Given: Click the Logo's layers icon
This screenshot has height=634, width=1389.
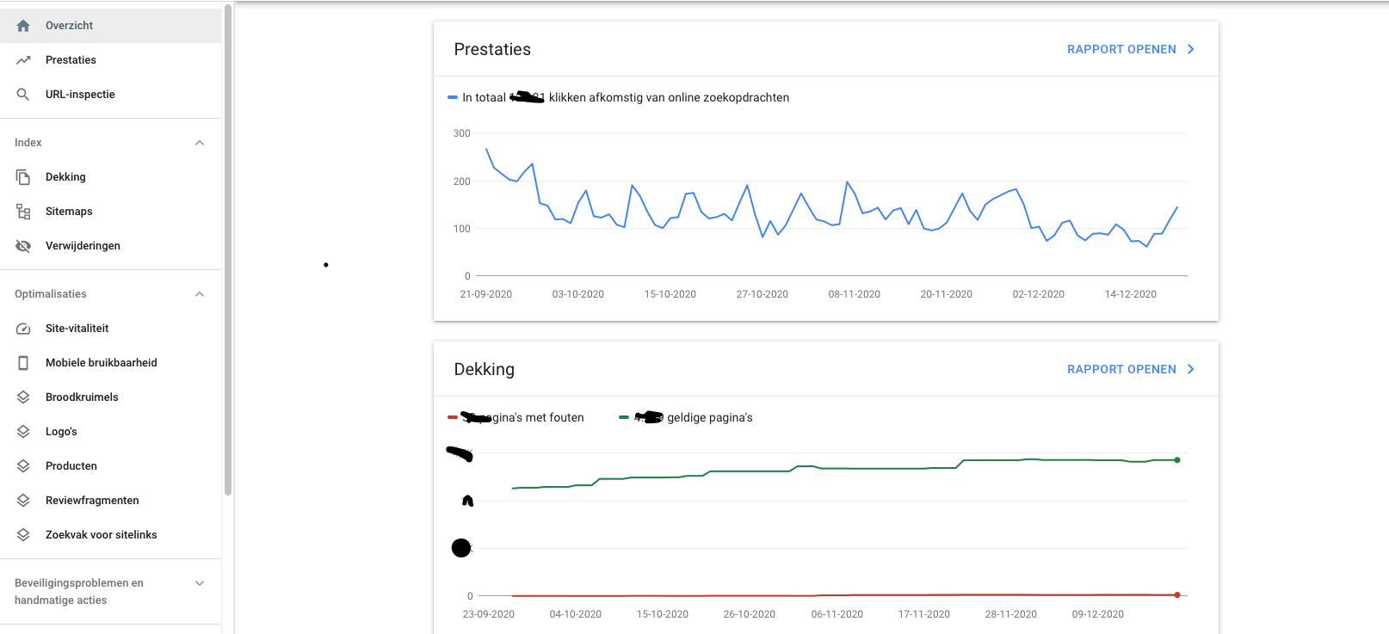Looking at the screenshot, I should 23,432.
